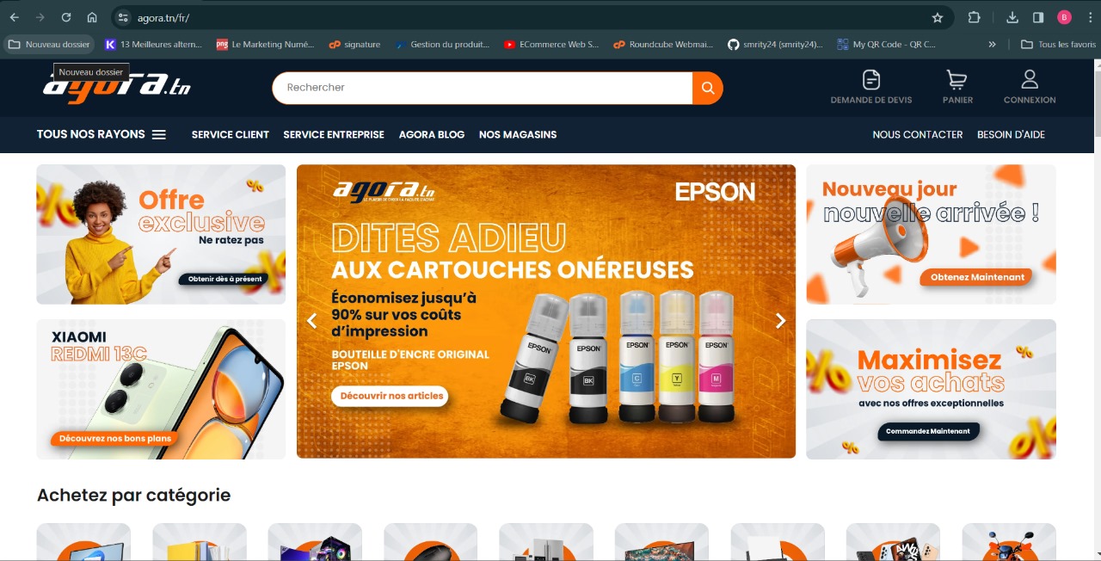Open the browser extensions puzzle icon
This screenshot has height=561, width=1101.
pos(975,17)
